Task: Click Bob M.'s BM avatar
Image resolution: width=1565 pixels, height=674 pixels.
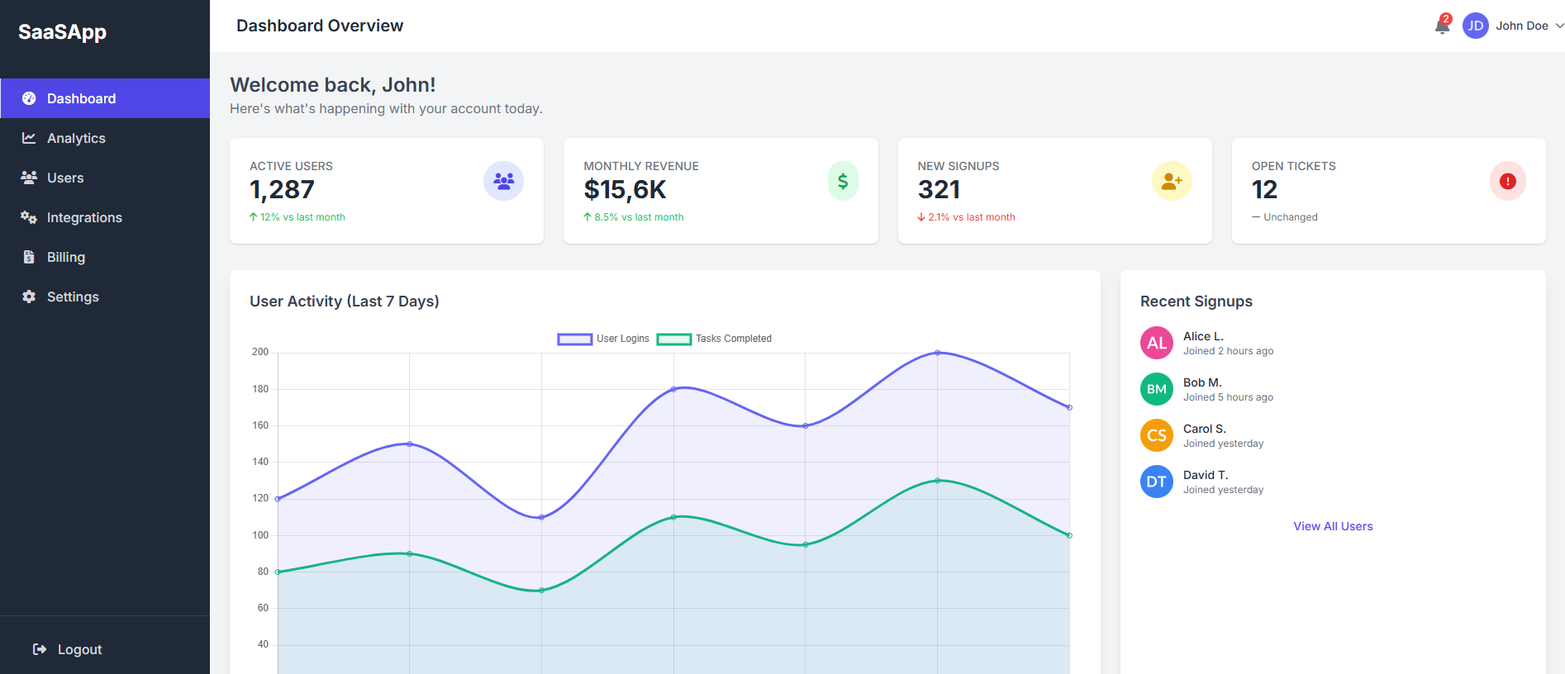Action: point(1157,389)
